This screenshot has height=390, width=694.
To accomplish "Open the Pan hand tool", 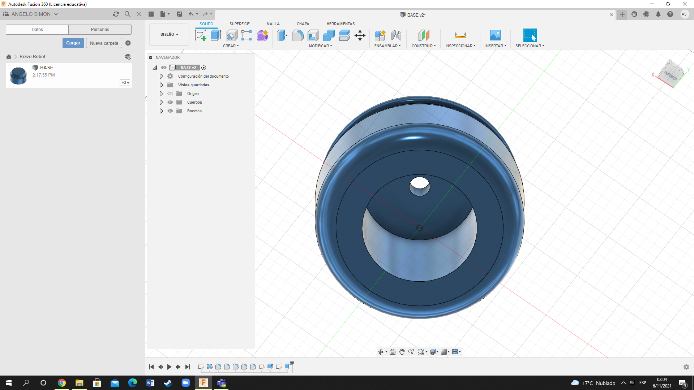I will [x=402, y=352].
